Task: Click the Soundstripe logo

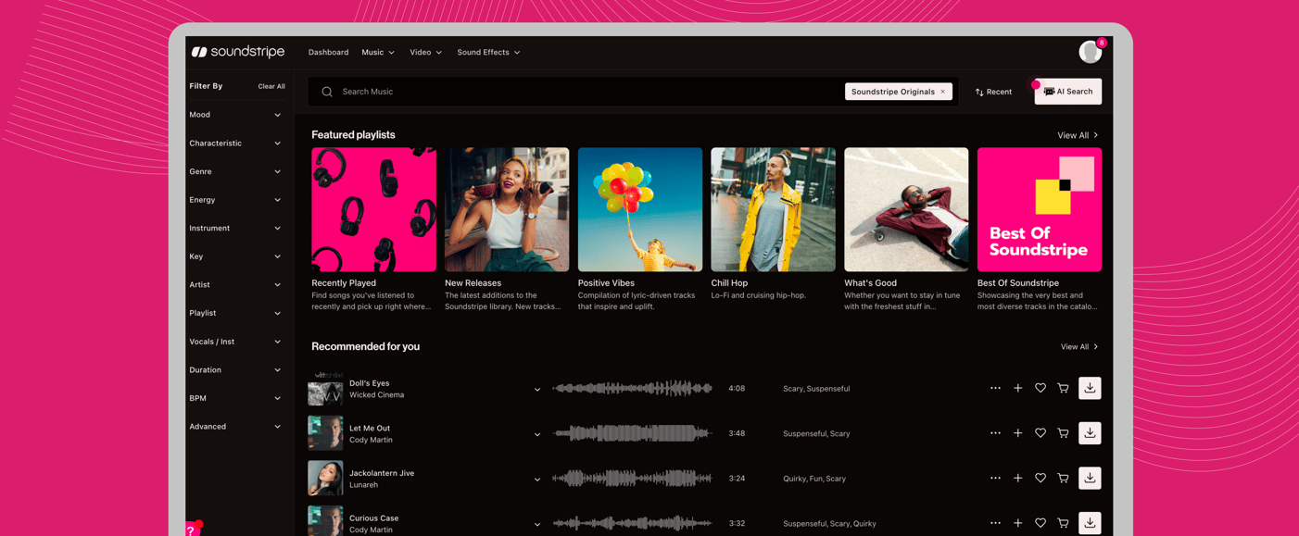Action: pyautogui.click(x=238, y=52)
